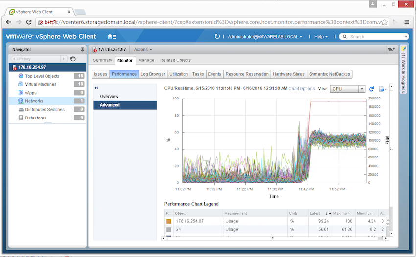Click the orange swatch for 176.16.254.97
416x257 pixels.
(x=169, y=221)
